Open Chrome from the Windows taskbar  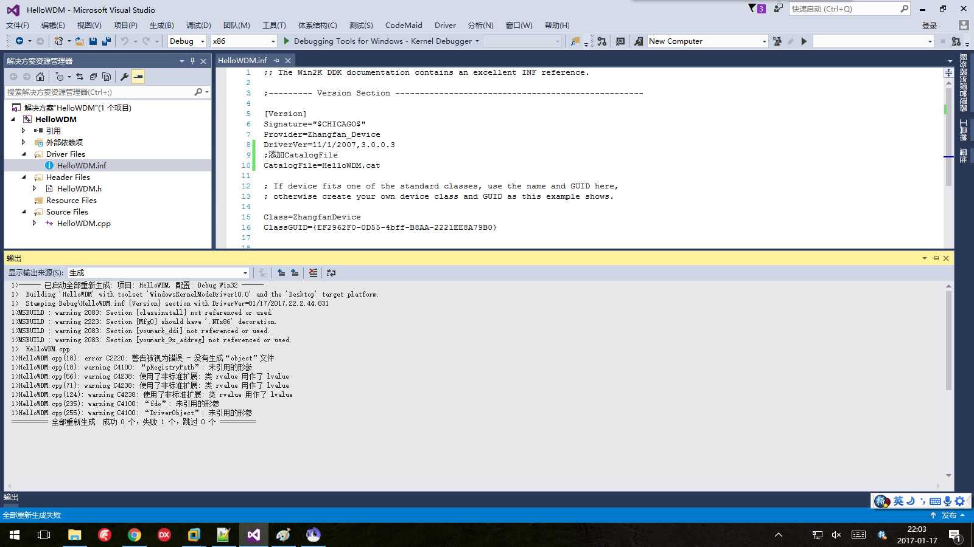click(x=134, y=535)
